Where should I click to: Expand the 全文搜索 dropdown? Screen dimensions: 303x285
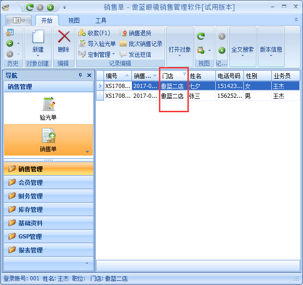click(242, 49)
